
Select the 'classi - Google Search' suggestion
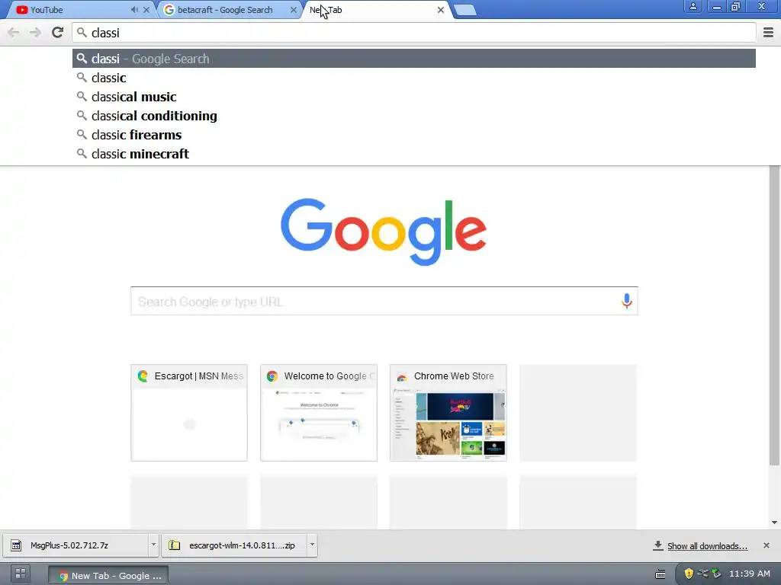pyautogui.click(x=414, y=59)
